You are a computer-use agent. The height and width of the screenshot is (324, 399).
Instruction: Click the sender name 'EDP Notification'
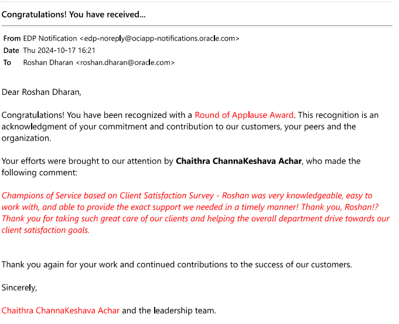click(50, 39)
